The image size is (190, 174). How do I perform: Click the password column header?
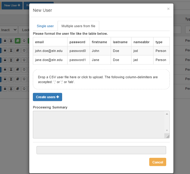tap(78, 42)
